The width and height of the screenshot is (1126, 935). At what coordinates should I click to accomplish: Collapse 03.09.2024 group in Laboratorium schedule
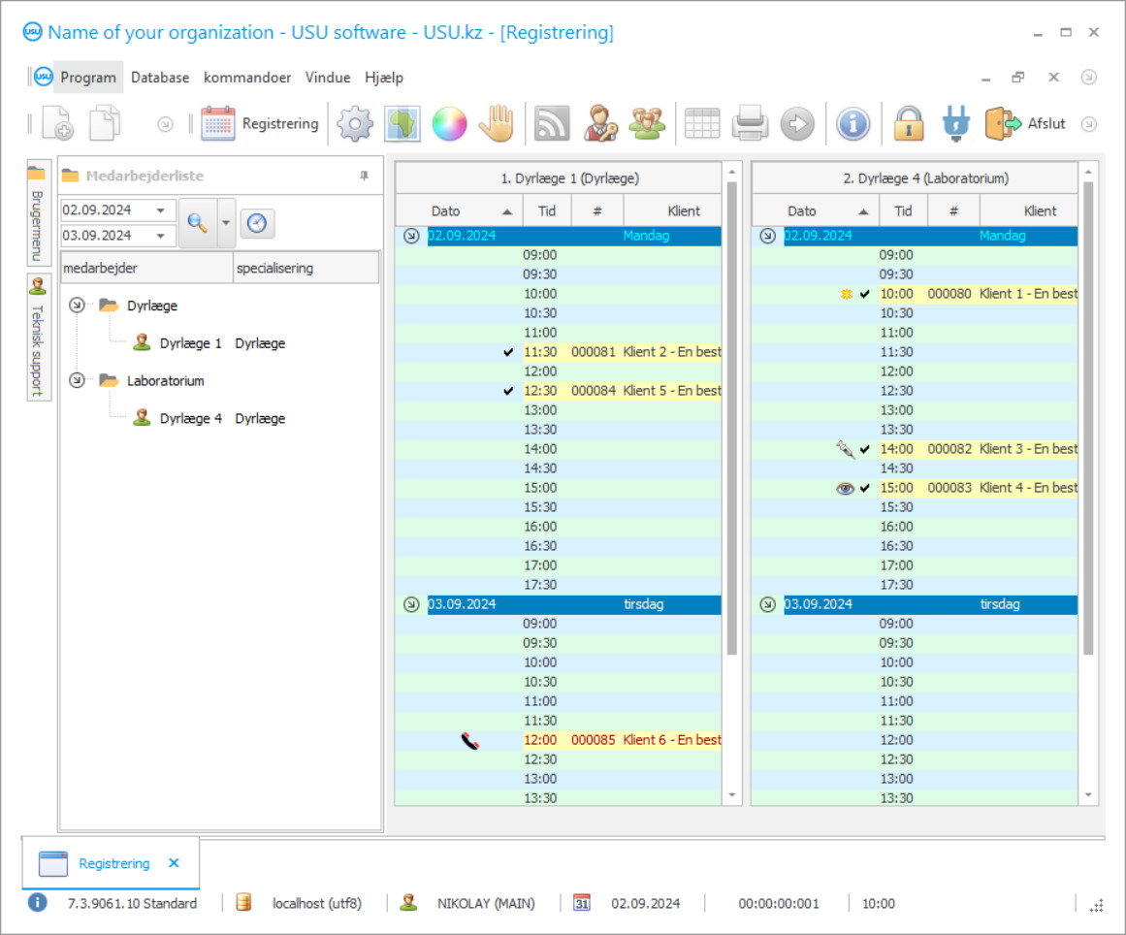(x=768, y=604)
